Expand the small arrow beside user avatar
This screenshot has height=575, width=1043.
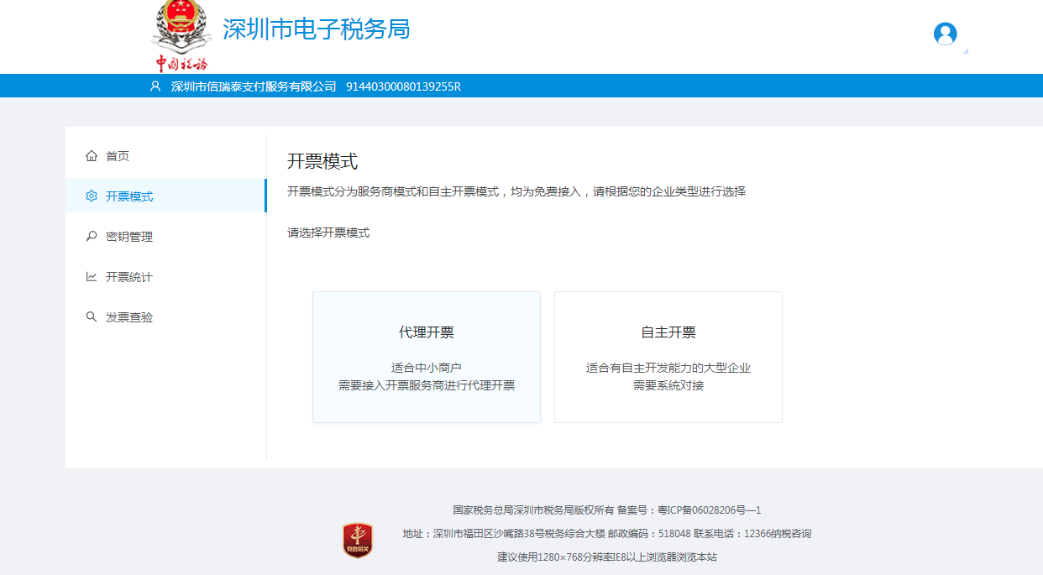965,51
